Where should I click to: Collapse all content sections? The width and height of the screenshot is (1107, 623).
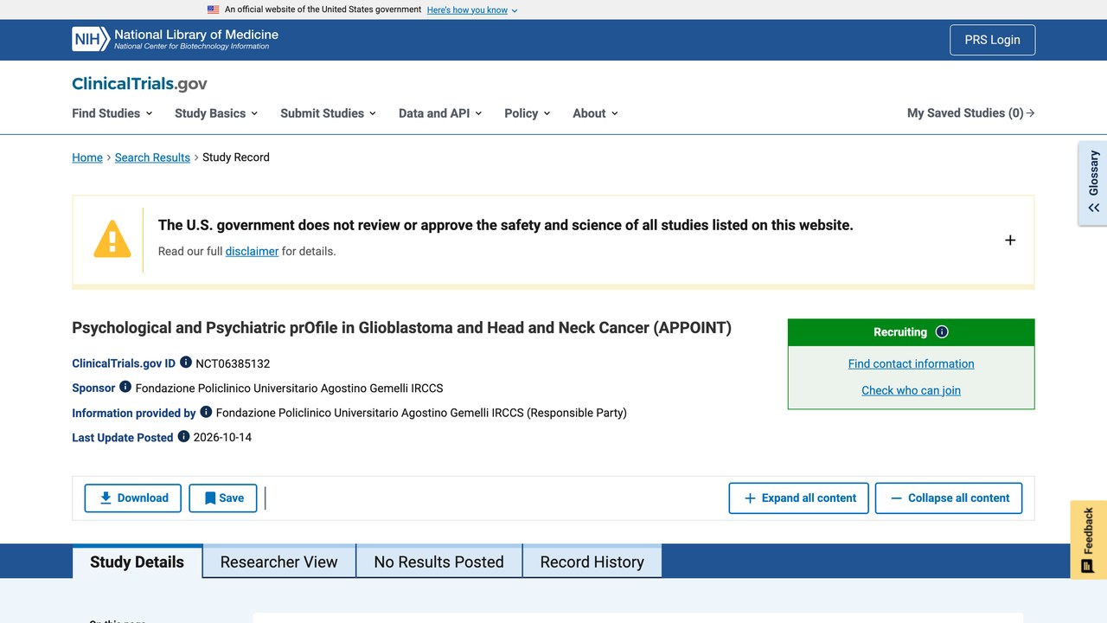click(949, 498)
